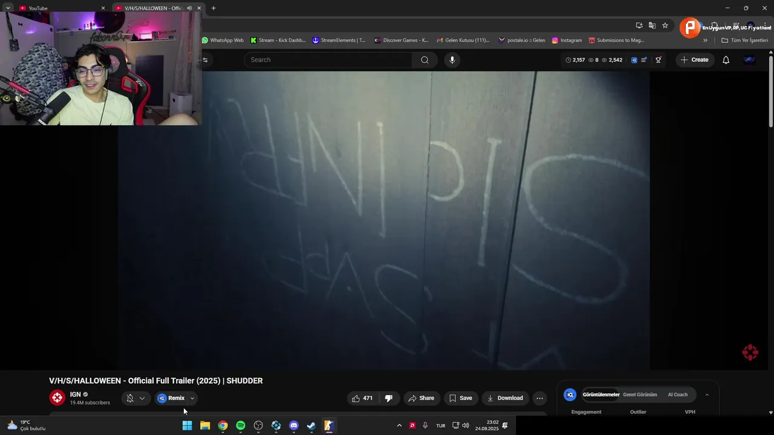The image size is (774, 435).
Task: Show more bookmarks with the » button
Action: point(705,40)
